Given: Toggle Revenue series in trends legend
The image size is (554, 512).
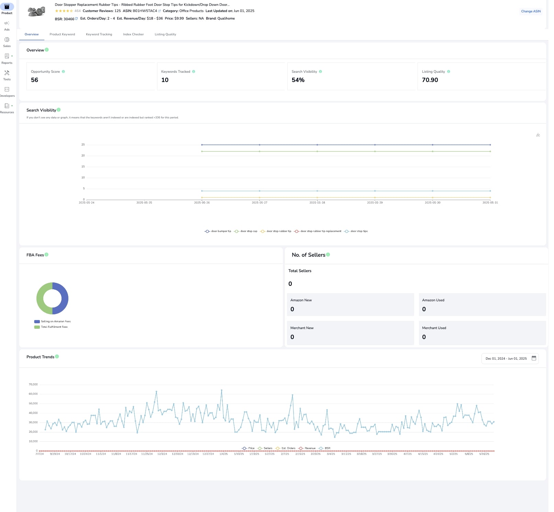Looking at the screenshot, I should point(307,448).
